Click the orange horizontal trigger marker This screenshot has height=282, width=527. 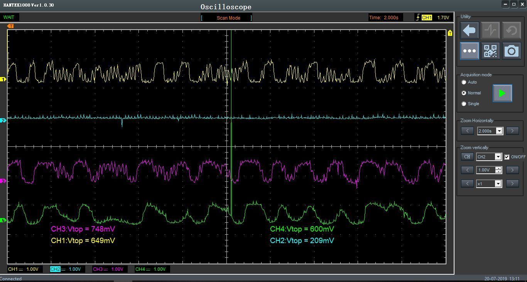tap(11, 26)
